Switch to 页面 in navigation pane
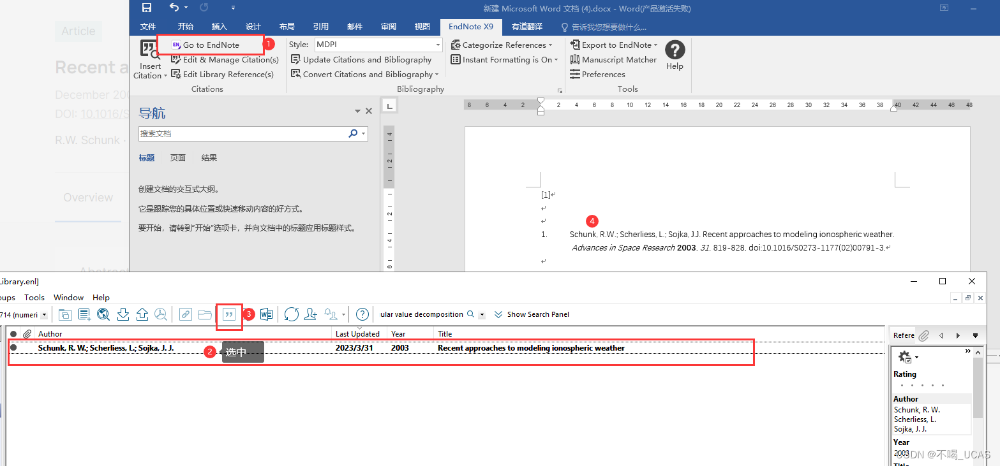The image size is (1000, 466). [x=178, y=157]
